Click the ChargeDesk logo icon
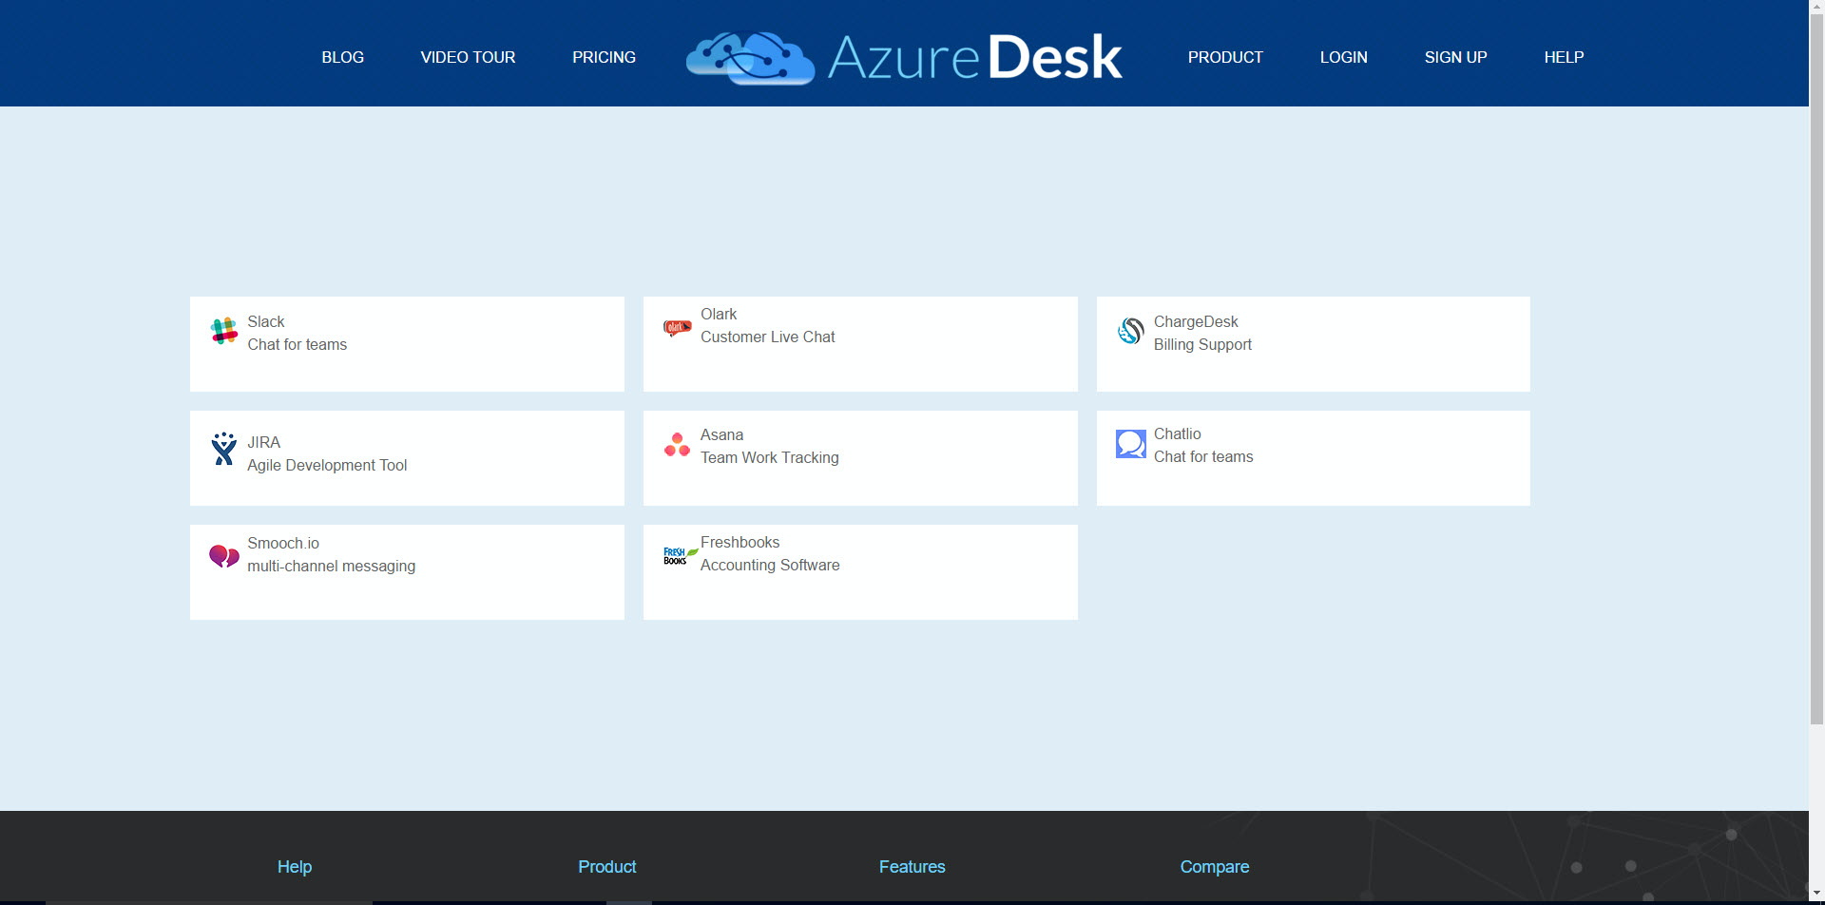Viewport: 1825px width, 905px height. click(1130, 331)
